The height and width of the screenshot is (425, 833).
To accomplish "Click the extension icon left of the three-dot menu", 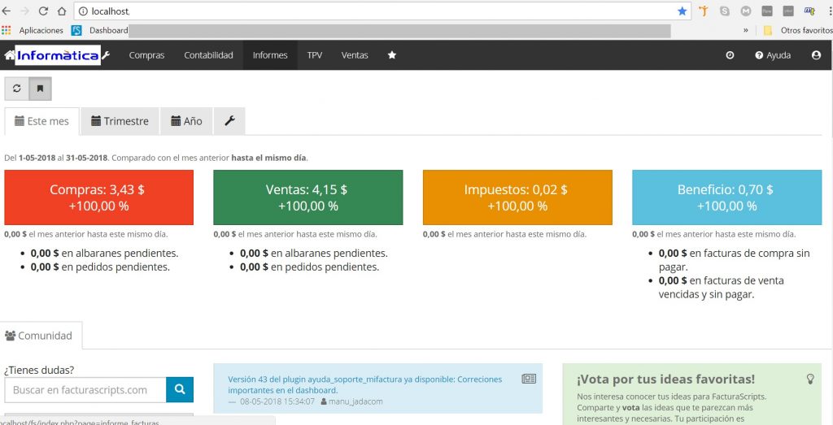I will click(x=809, y=11).
